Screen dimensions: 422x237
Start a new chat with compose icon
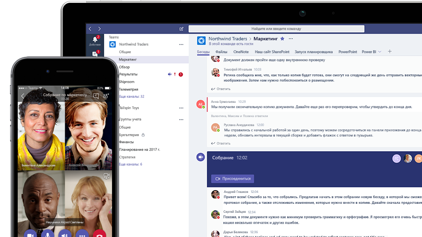[x=181, y=29]
